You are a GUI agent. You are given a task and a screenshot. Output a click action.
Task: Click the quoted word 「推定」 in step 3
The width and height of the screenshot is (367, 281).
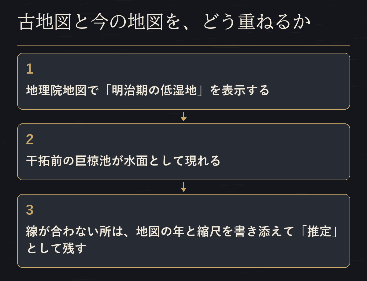pos(317,232)
